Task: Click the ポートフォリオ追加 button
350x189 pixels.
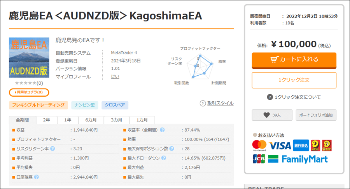Action: (x=316, y=115)
